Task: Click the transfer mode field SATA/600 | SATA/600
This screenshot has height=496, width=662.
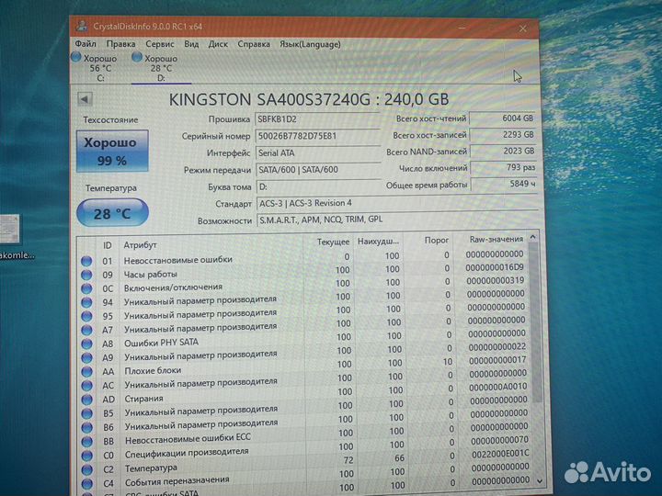Action: (318, 170)
